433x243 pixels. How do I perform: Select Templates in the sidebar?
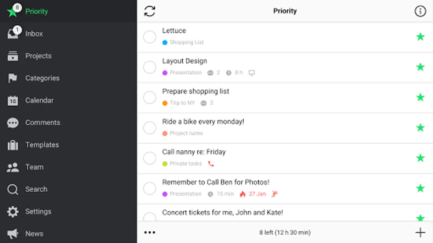point(42,145)
